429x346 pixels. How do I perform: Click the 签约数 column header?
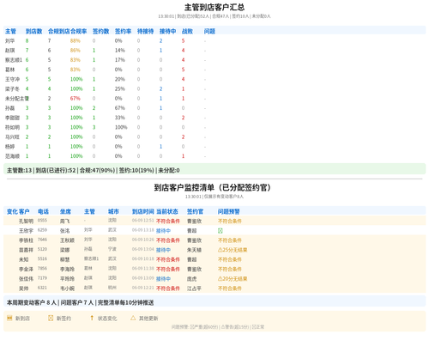pyautogui.click(x=100, y=31)
